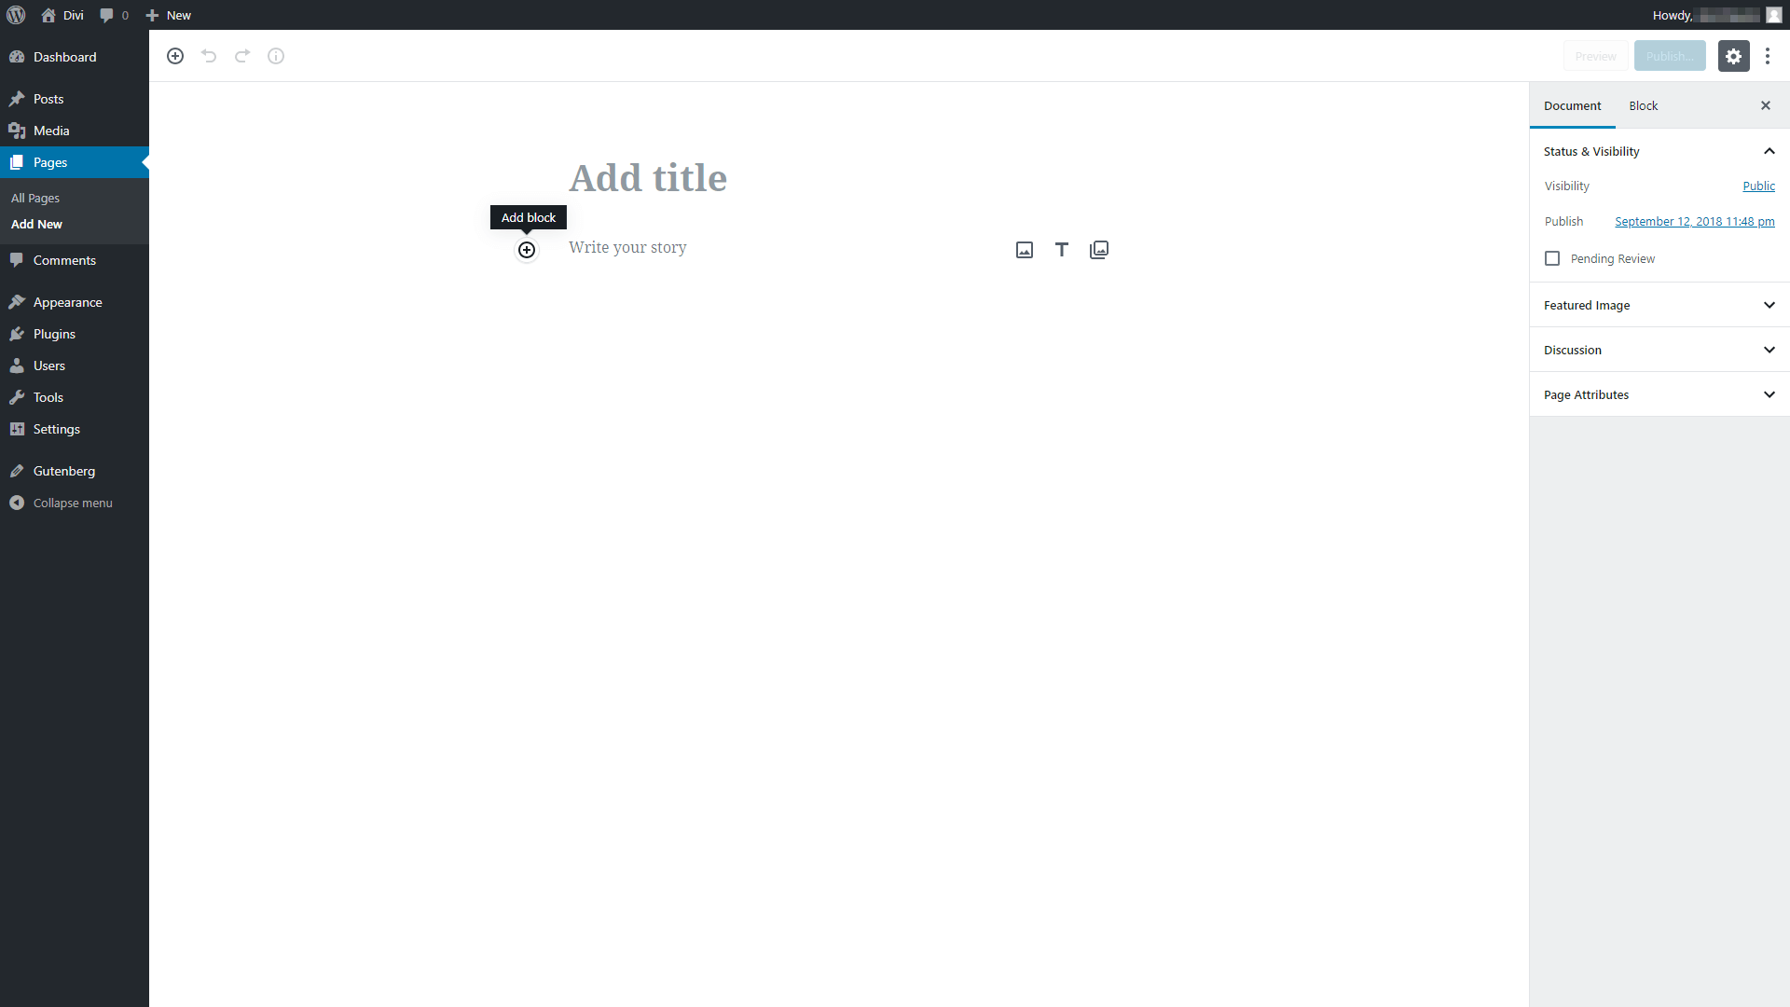Toggle the Pending Review checkbox
This screenshot has height=1007, width=1790.
[x=1552, y=258]
